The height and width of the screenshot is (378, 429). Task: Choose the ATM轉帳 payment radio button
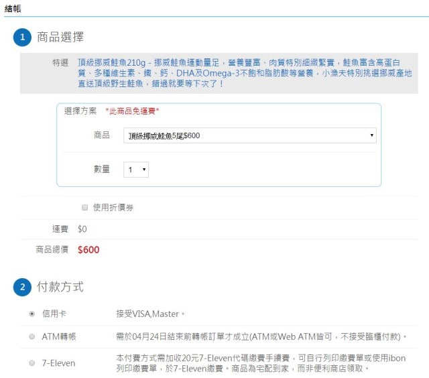point(32,336)
